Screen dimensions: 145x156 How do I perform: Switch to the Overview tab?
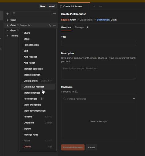(x=66, y=27)
